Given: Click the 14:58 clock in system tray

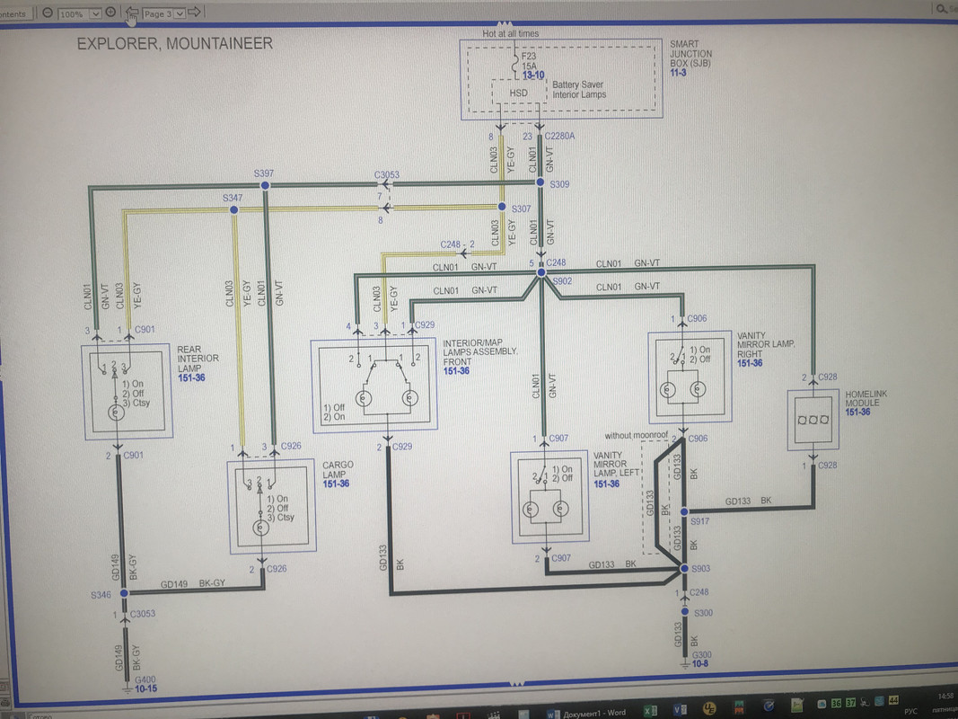Looking at the screenshot, I should (945, 697).
